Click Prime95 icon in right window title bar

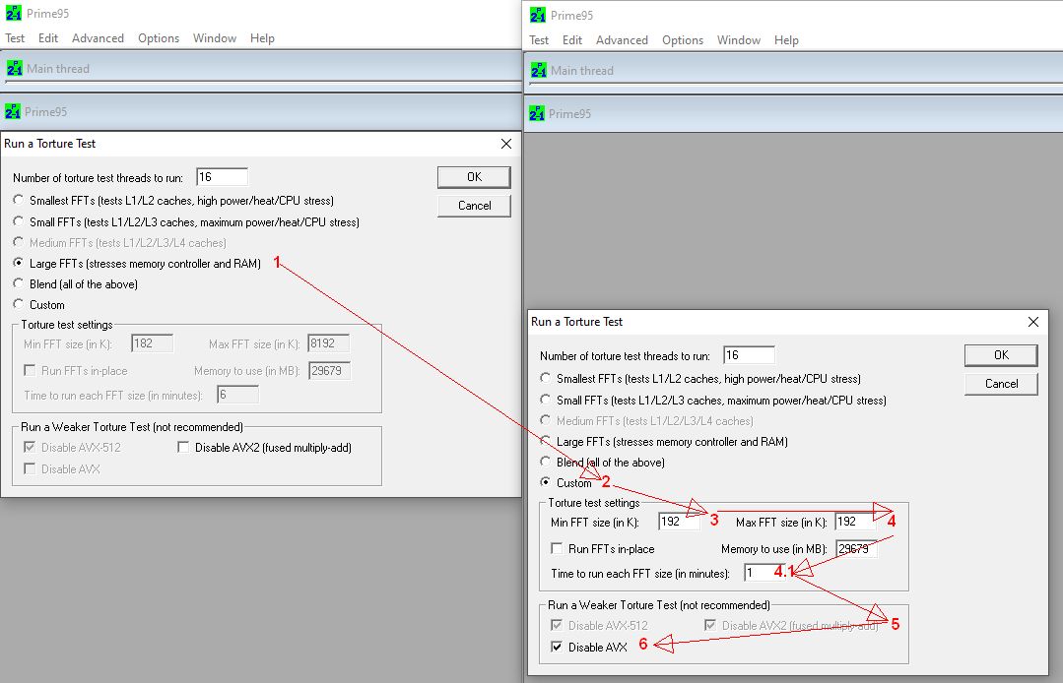click(538, 15)
